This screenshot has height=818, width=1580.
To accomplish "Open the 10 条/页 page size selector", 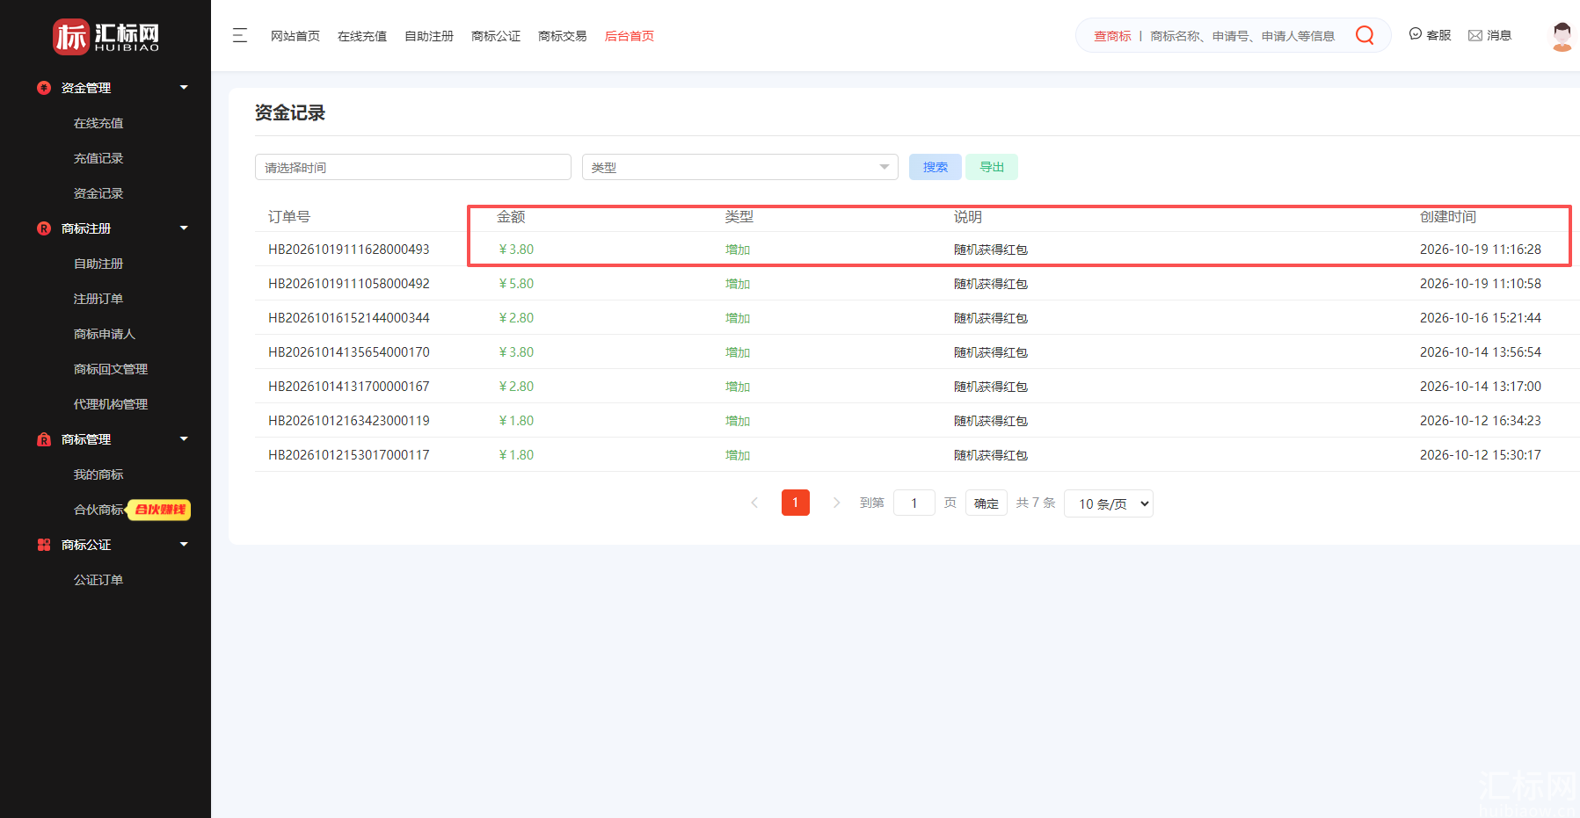I will click(x=1109, y=503).
